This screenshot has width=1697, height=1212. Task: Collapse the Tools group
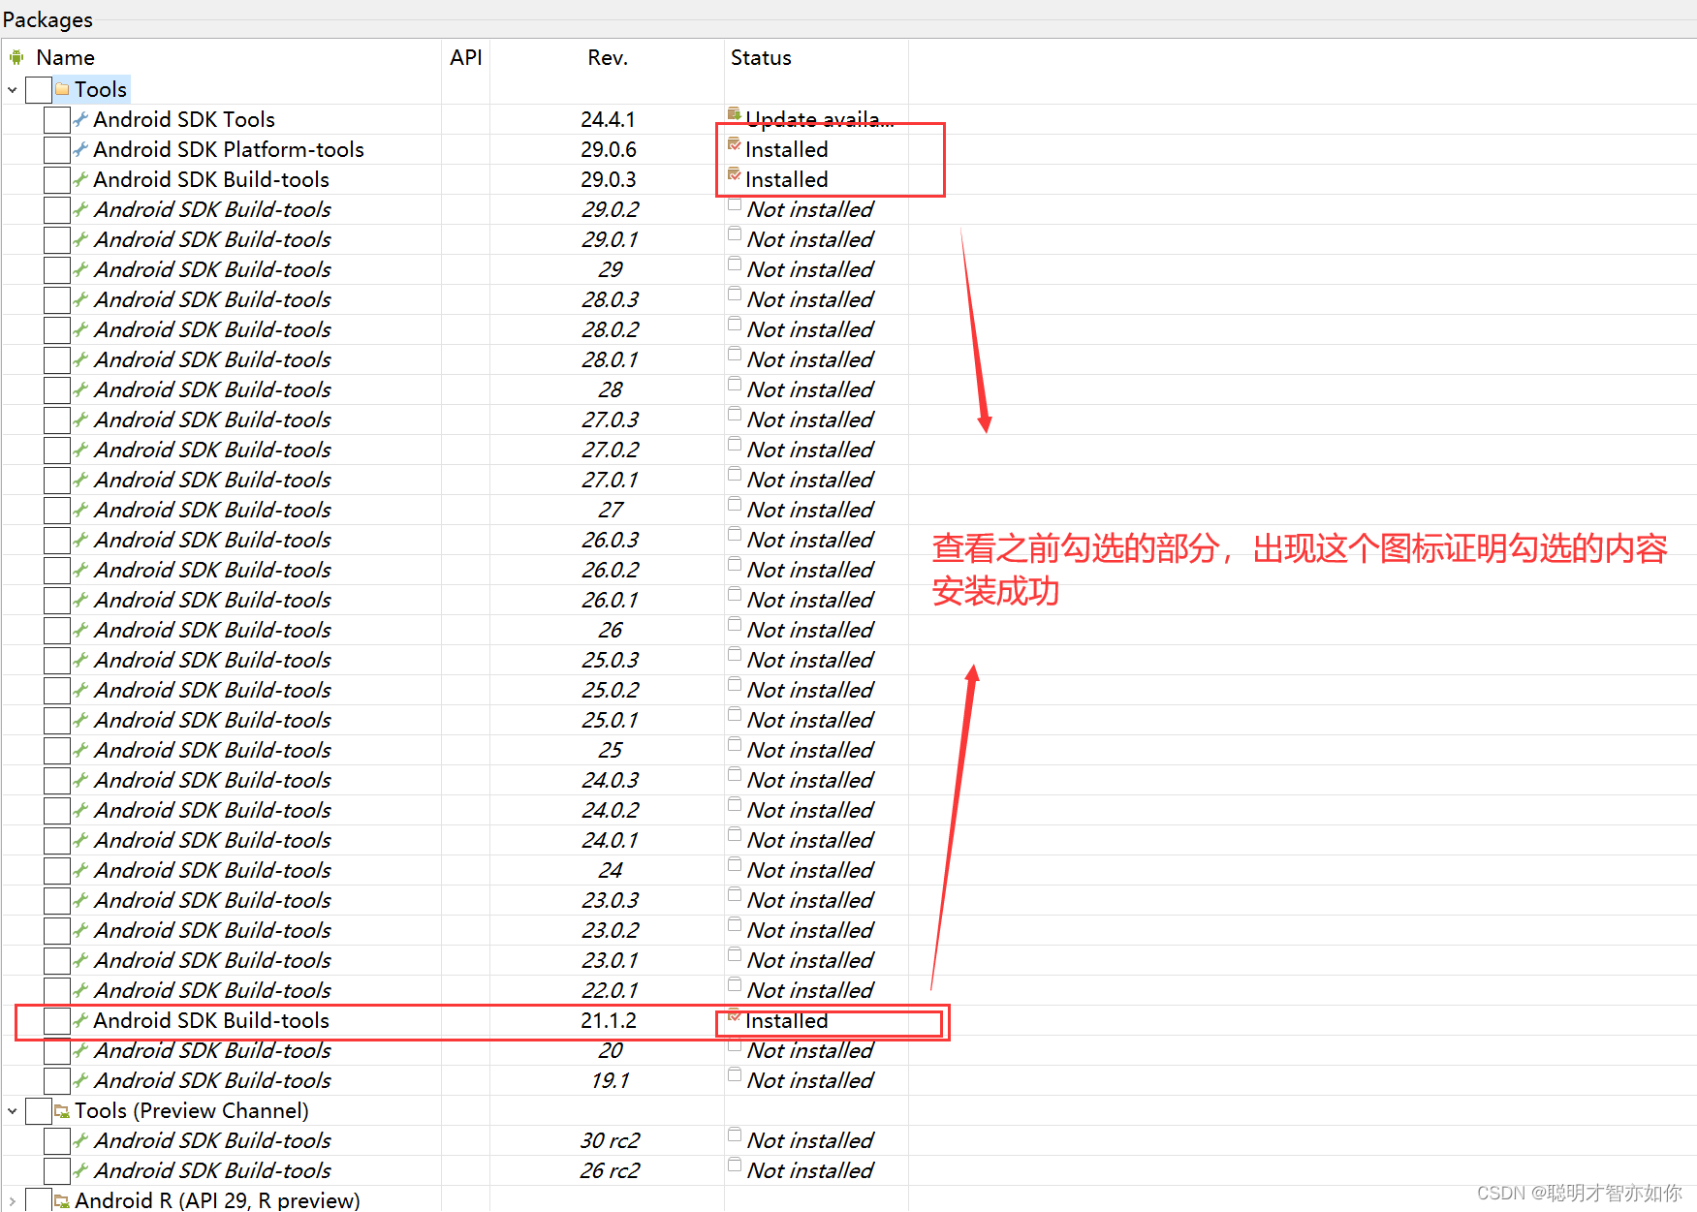(x=13, y=90)
